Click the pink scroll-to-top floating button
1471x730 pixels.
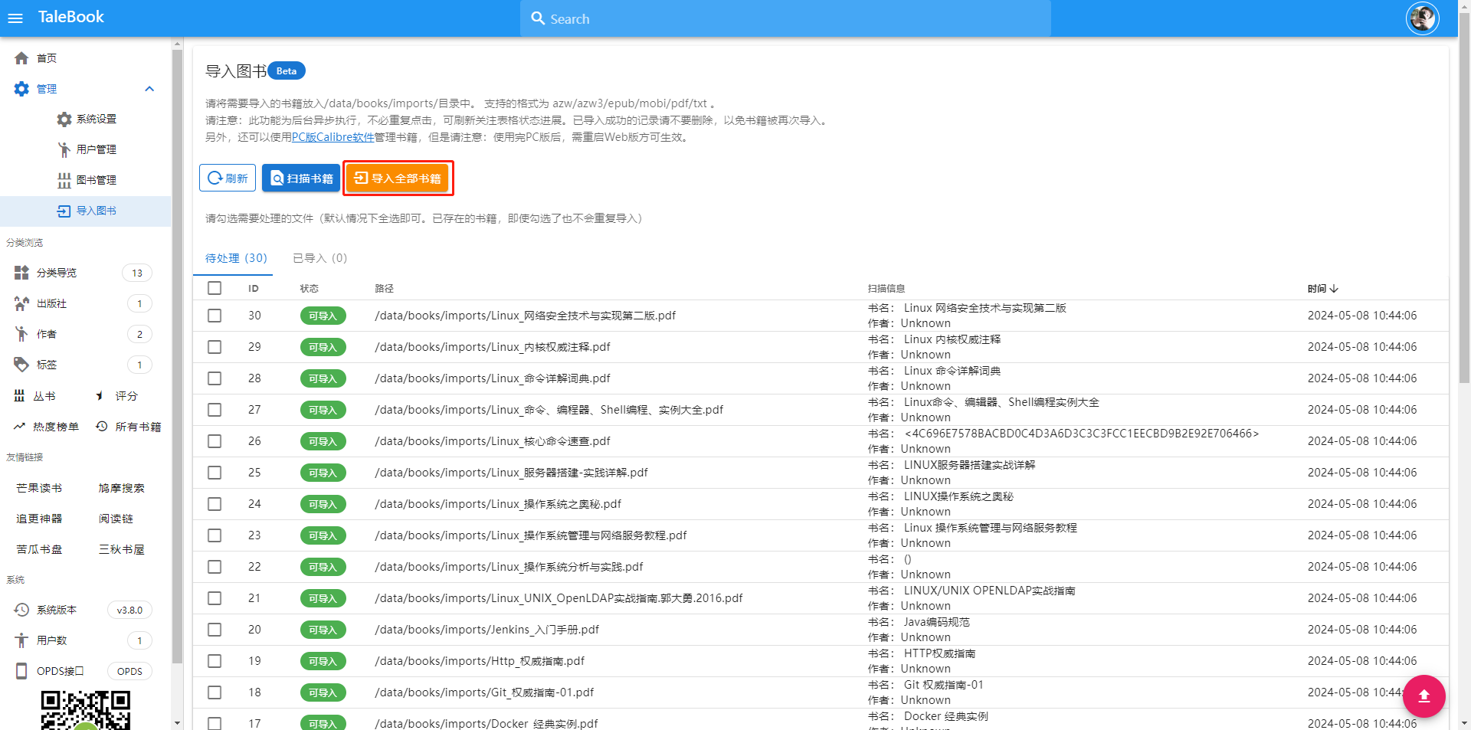[1424, 696]
